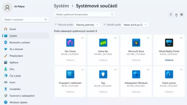Viewport: 187px width, 105px height.
Task: Click the Zabezpečení Windows title text
Action: pos(136,83)
